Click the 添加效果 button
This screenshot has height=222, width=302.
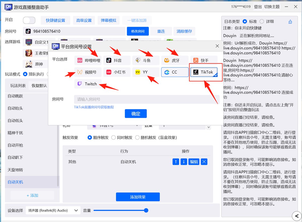(138, 197)
